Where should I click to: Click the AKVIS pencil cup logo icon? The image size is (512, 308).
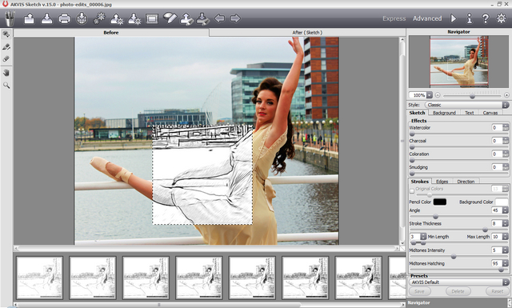10,18
